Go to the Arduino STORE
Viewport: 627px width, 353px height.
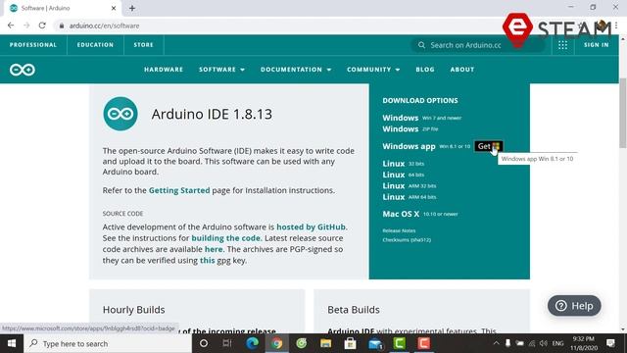[x=144, y=45]
